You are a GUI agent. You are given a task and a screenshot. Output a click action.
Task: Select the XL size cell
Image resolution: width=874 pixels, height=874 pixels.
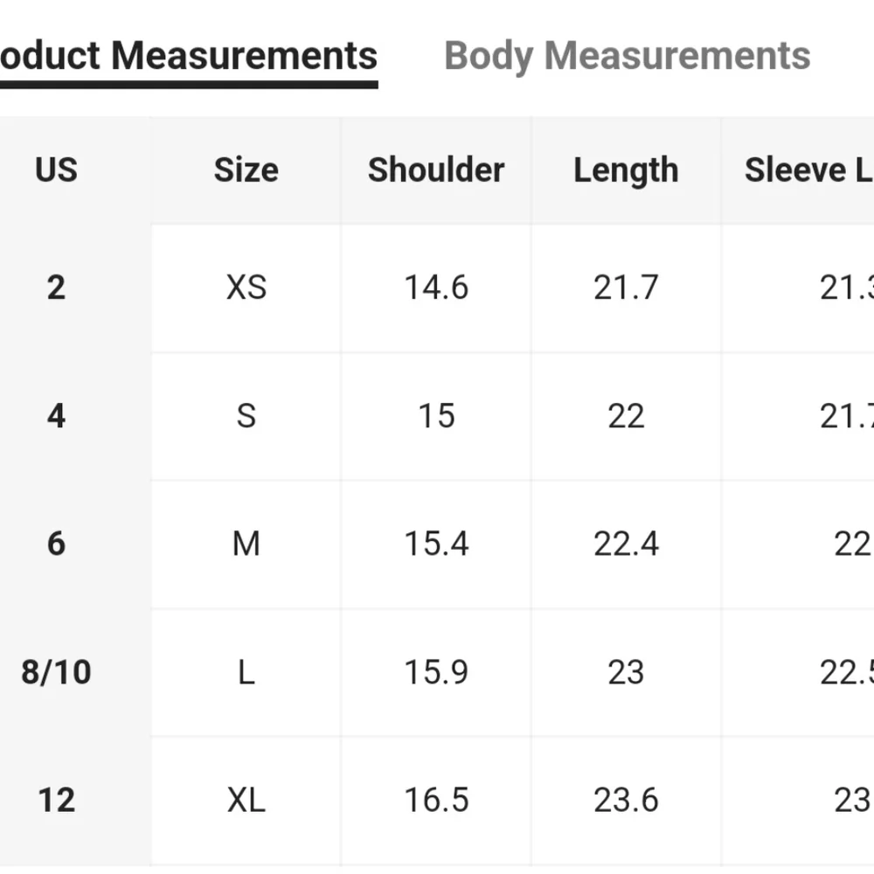(x=246, y=800)
